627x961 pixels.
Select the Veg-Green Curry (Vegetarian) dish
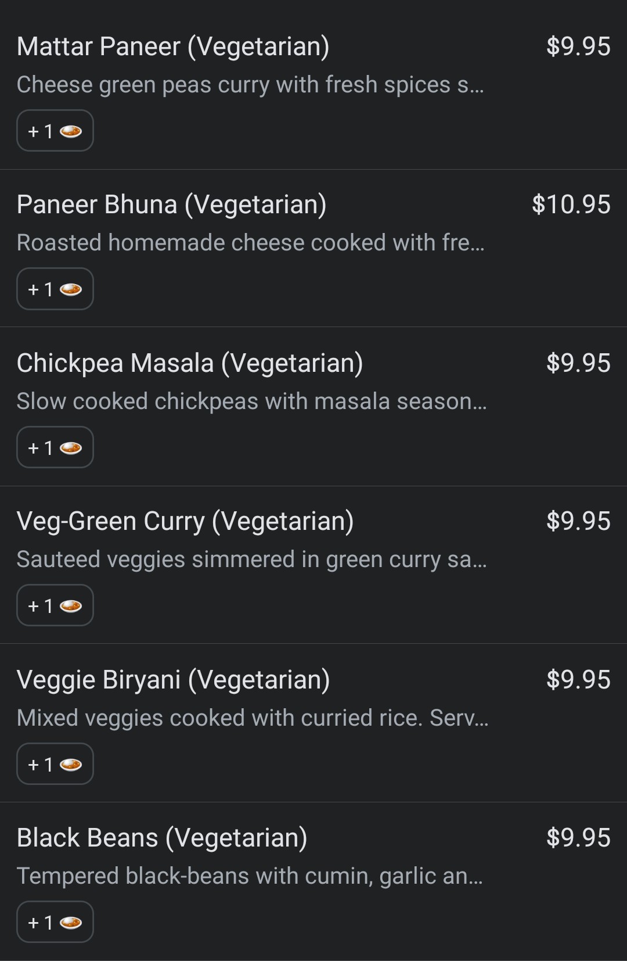(x=185, y=521)
